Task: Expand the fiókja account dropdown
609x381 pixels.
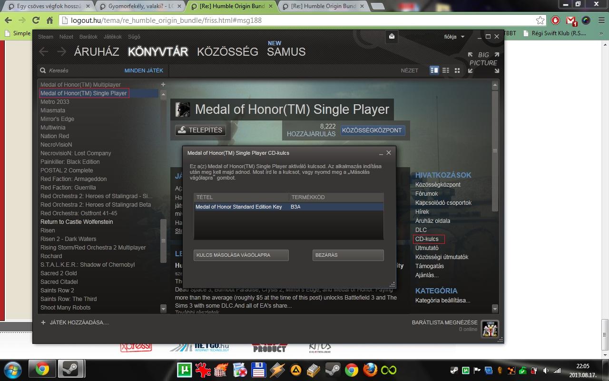Action: tap(454, 37)
